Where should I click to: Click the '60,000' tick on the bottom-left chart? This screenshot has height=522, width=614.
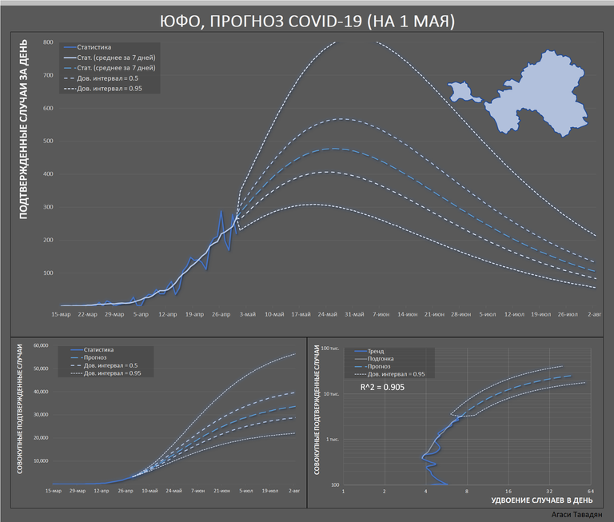[x=38, y=345]
